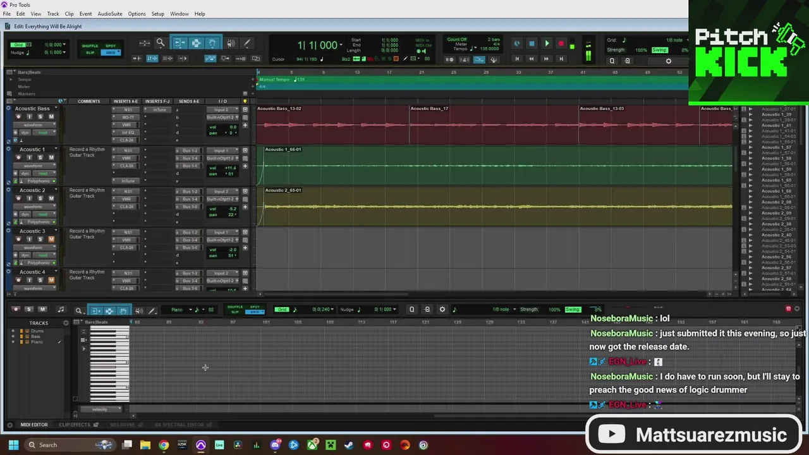Open the main counter format dropdown
Viewport: 809px width, 455px height.
(x=341, y=45)
